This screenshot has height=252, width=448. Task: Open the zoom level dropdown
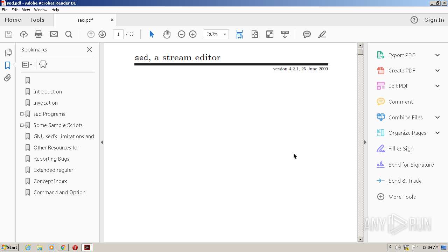pyautogui.click(x=225, y=34)
